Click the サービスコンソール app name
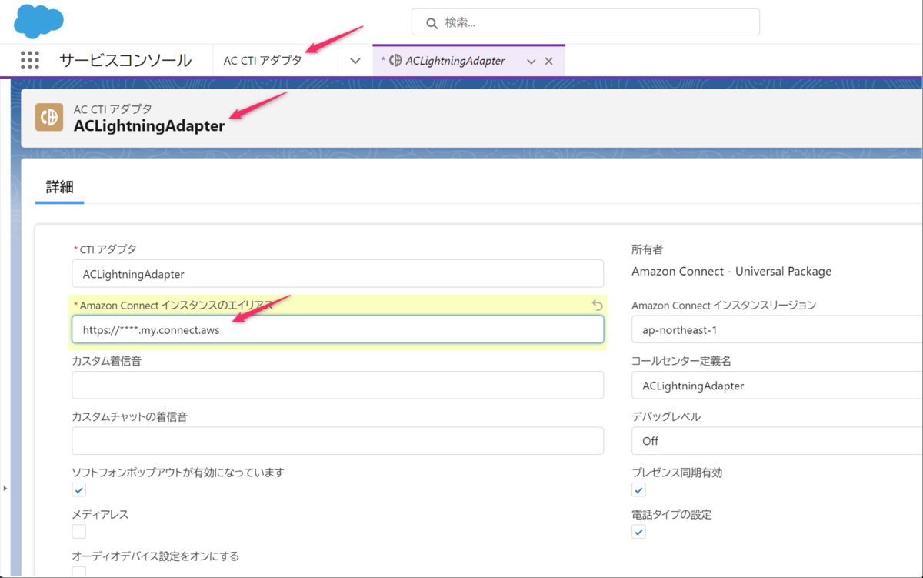The image size is (923, 578). (125, 61)
